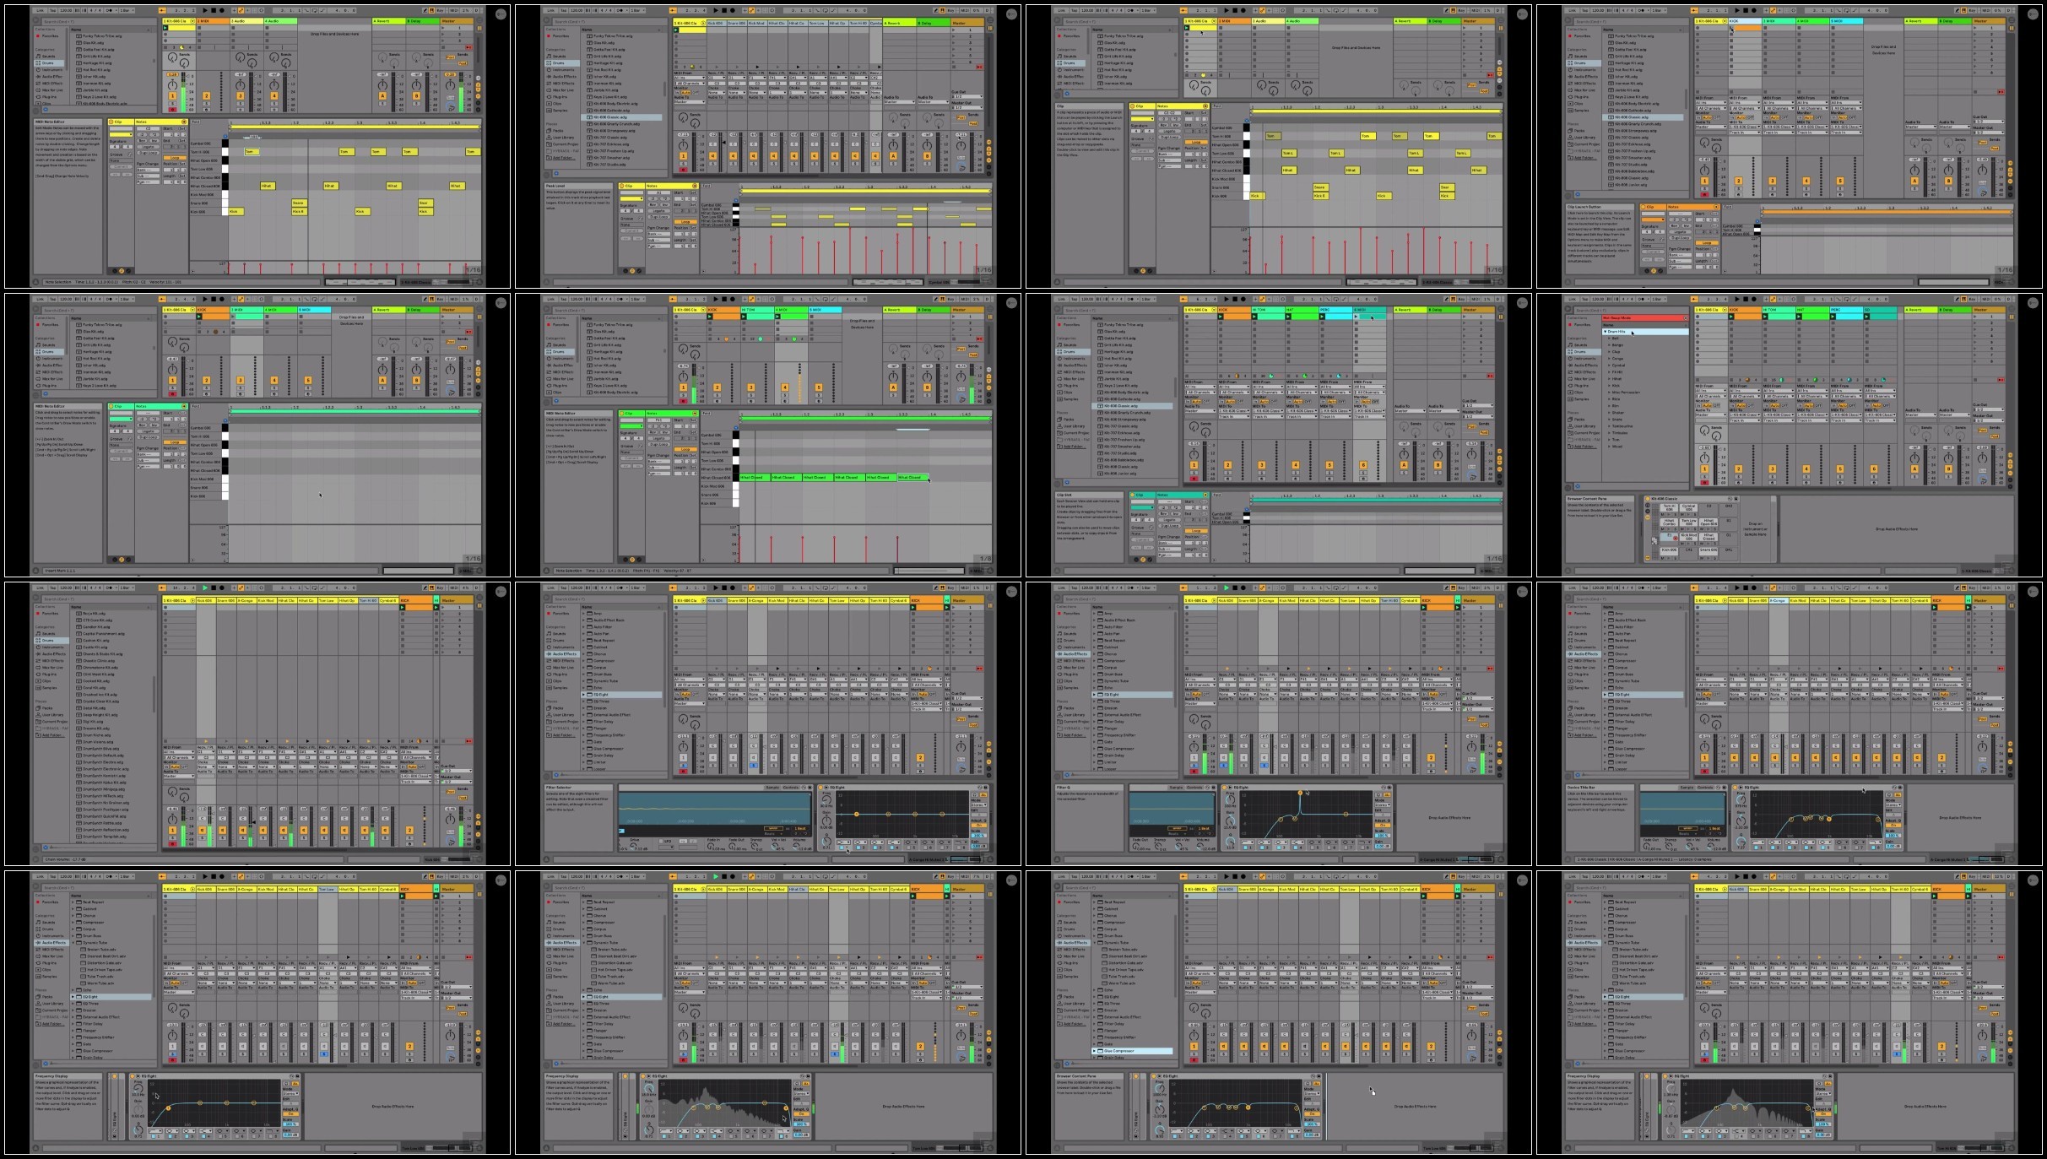
Task: Toggle the Kit-606 Classic drum rack device activator
Action: [x=1648, y=499]
